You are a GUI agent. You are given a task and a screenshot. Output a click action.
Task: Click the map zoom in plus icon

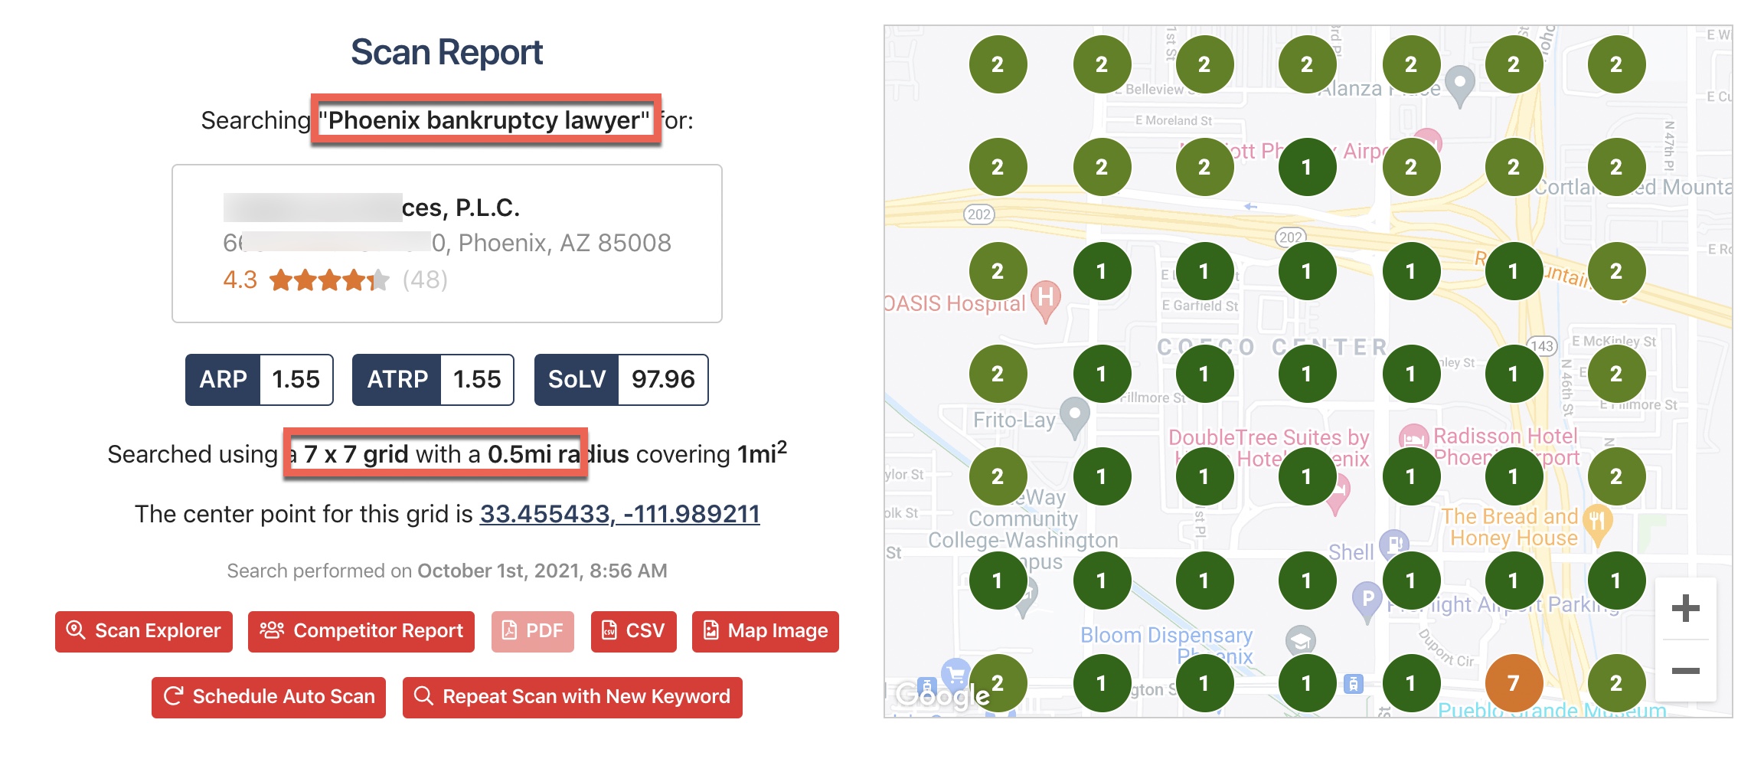(x=1685, y=609)
